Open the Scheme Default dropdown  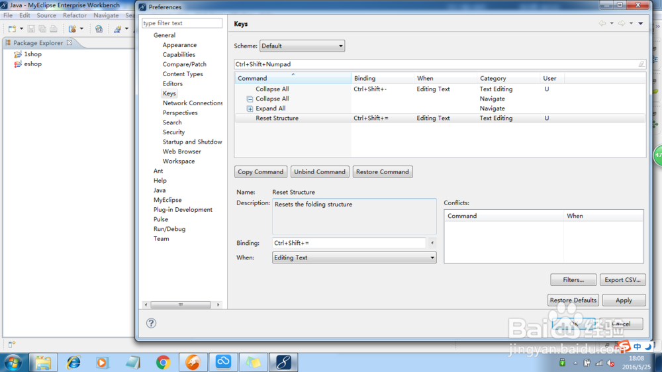point(302,46)
